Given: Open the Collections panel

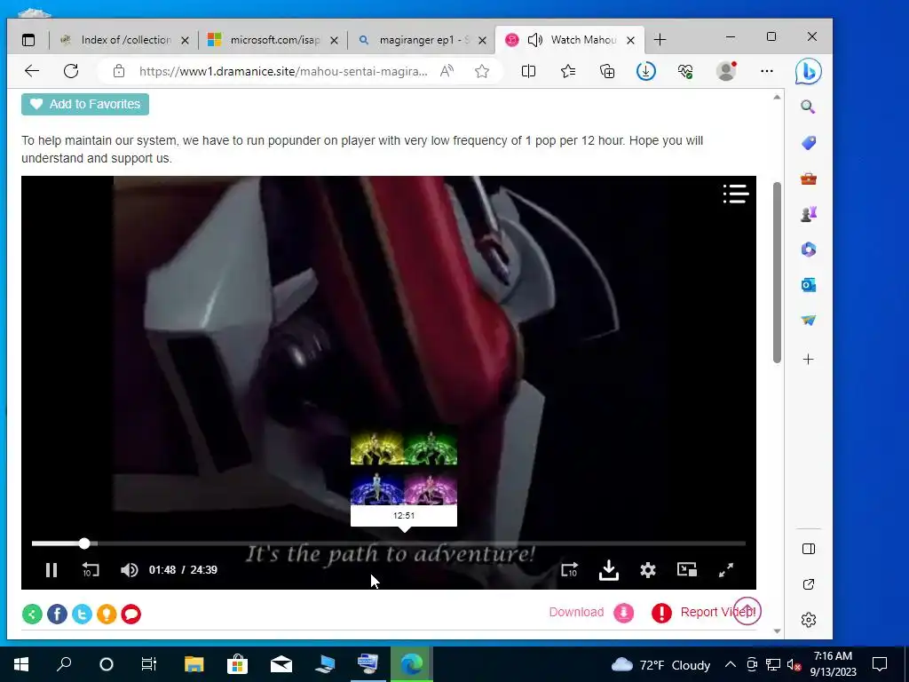Looking at the screenshot, I should [x=607, y=71].
